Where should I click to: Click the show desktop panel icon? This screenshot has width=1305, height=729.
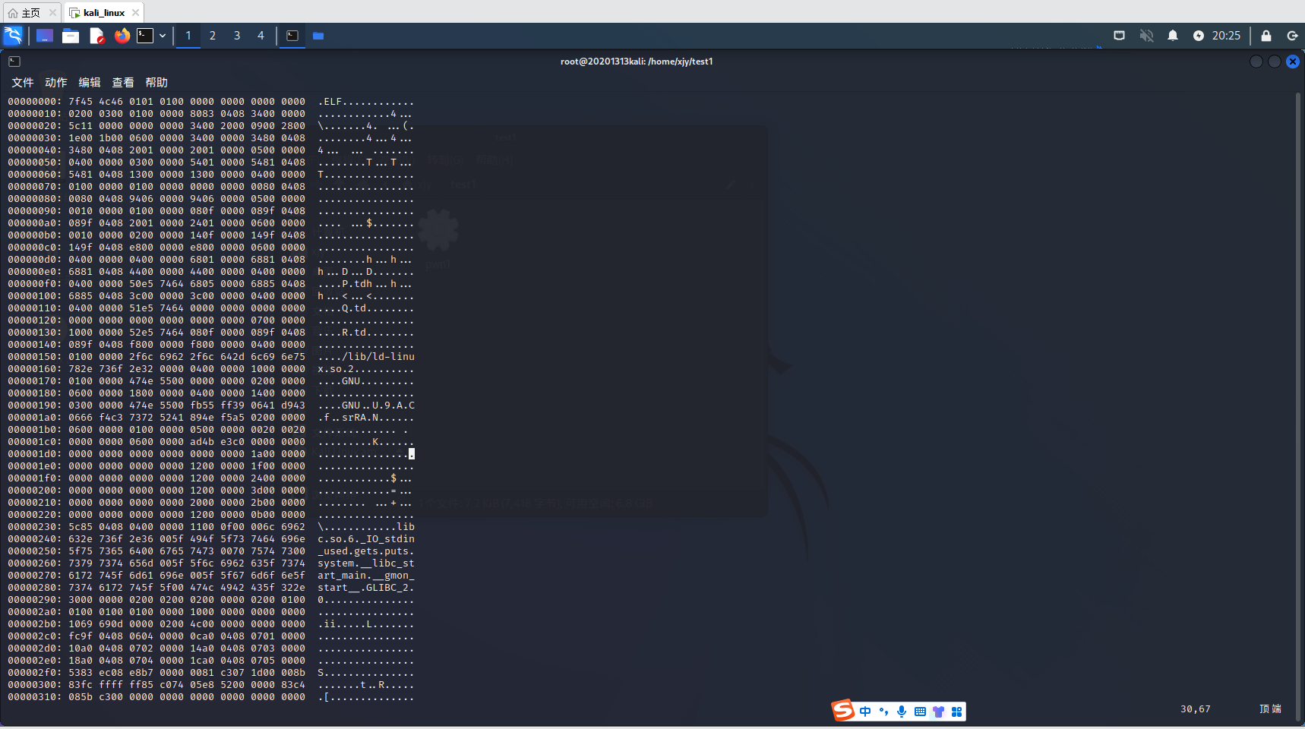(x=45, y=36)
